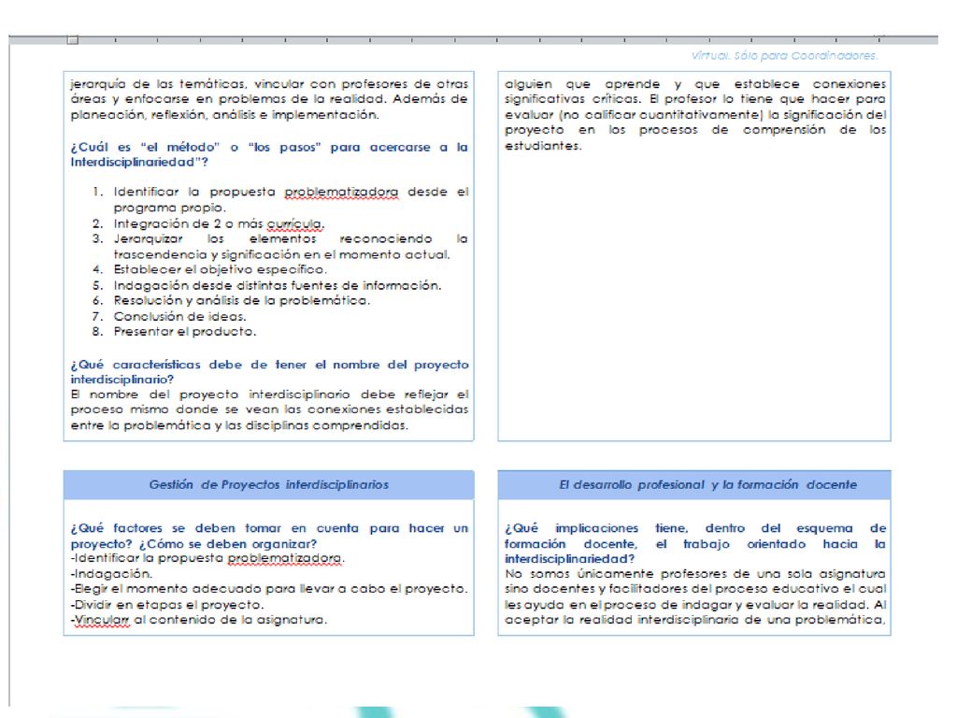Click list item 'Identificar la propuesta problematizadora desde el'

pos(291,200)
